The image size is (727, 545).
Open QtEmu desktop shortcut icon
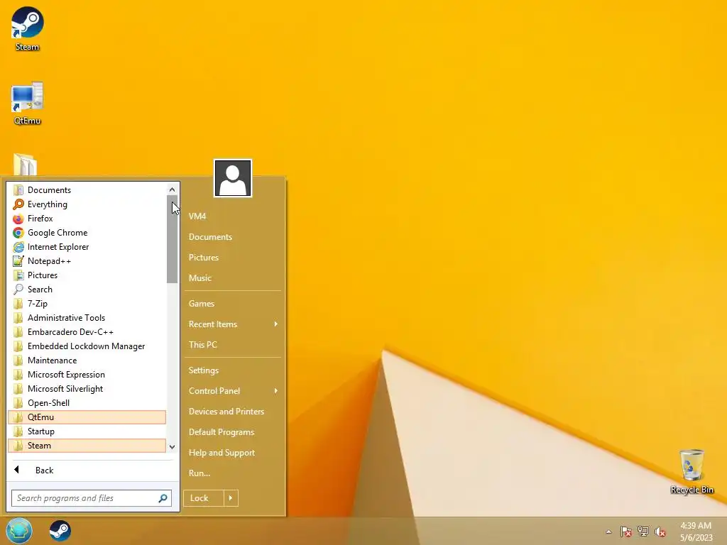click(x=27, y=97)
